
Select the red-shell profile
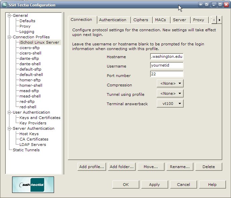[x=28, y=107]
